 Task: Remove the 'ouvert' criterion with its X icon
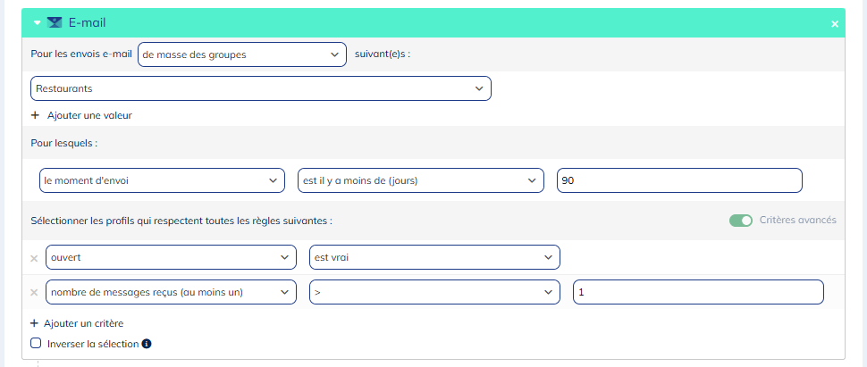[35, 258]
